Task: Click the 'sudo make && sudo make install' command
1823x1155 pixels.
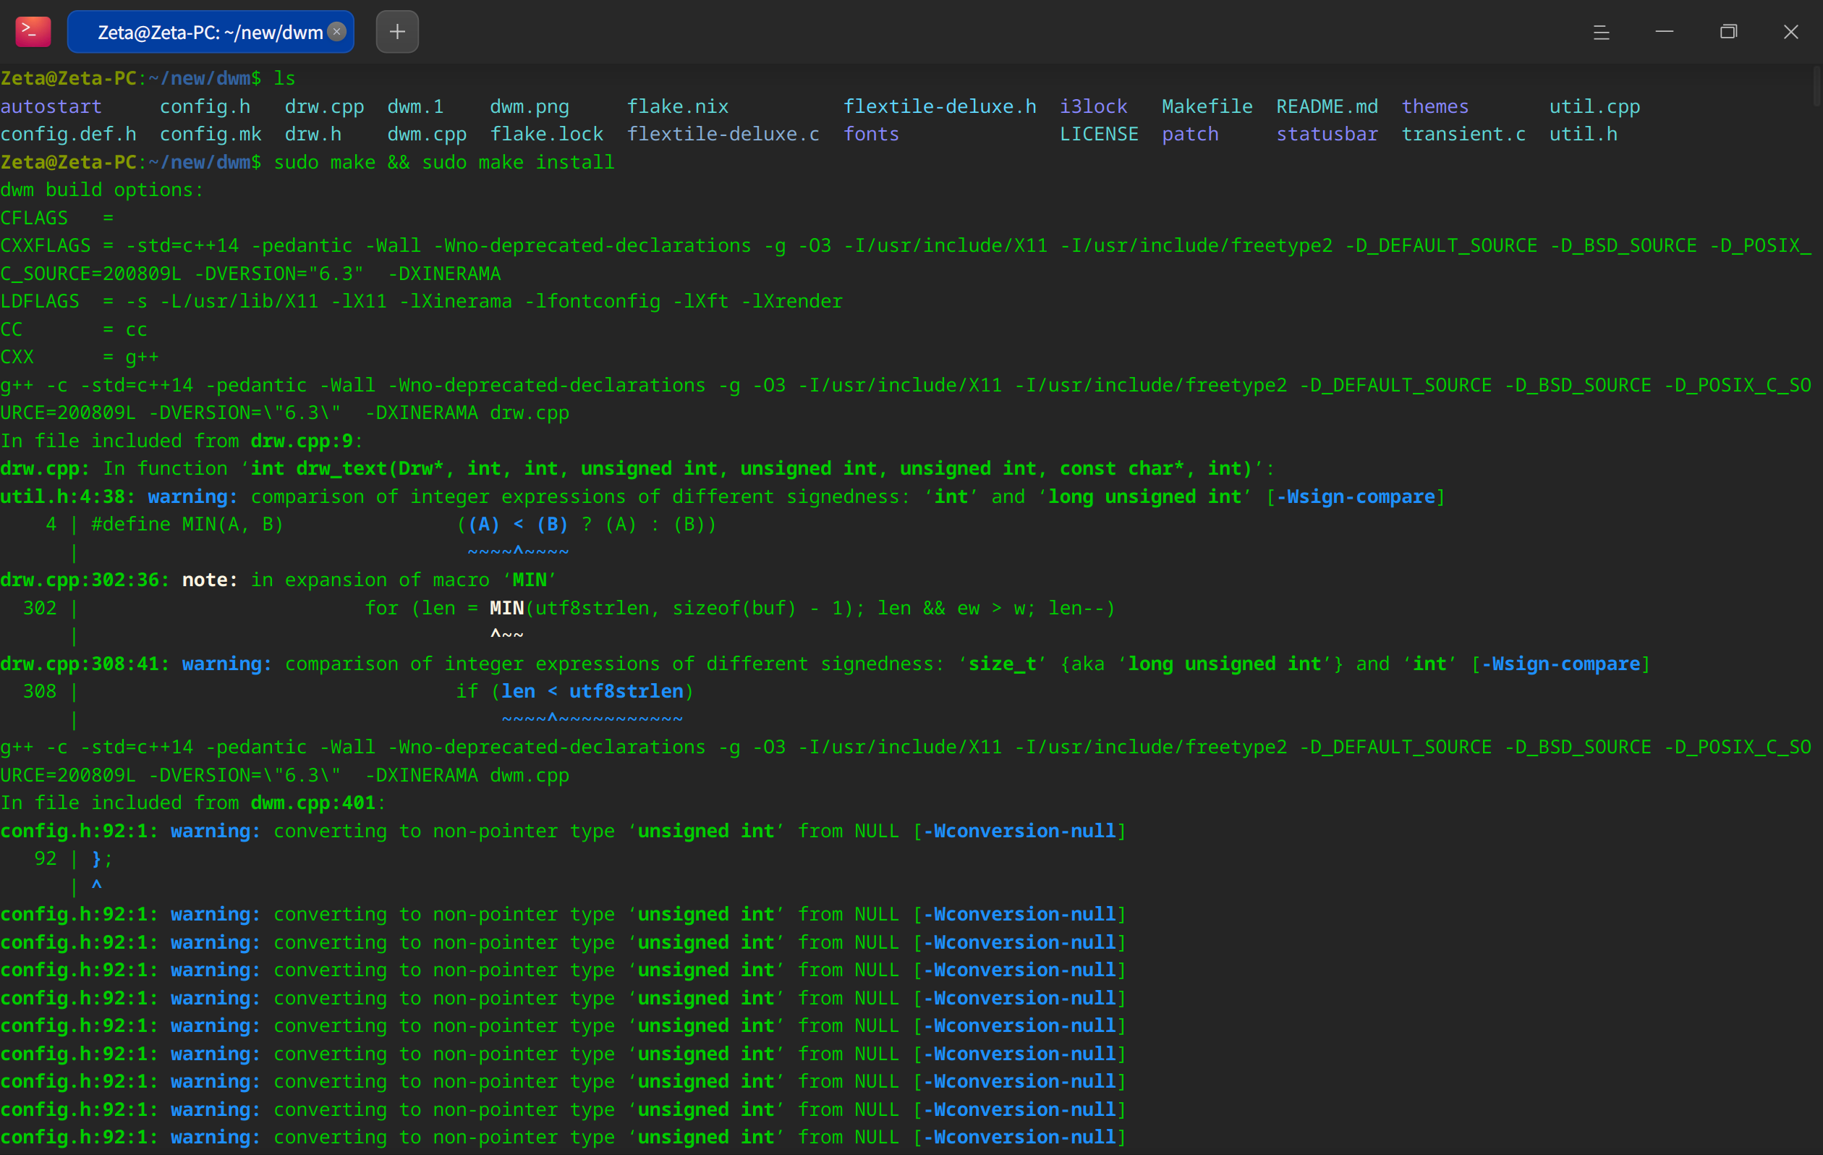Action: 443,162
